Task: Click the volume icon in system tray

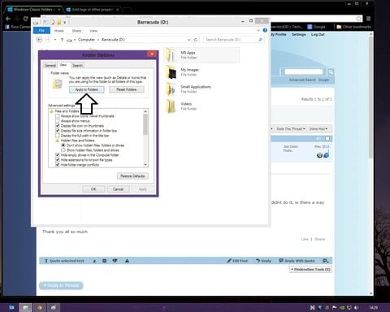Action: click(x=356, y=308)
